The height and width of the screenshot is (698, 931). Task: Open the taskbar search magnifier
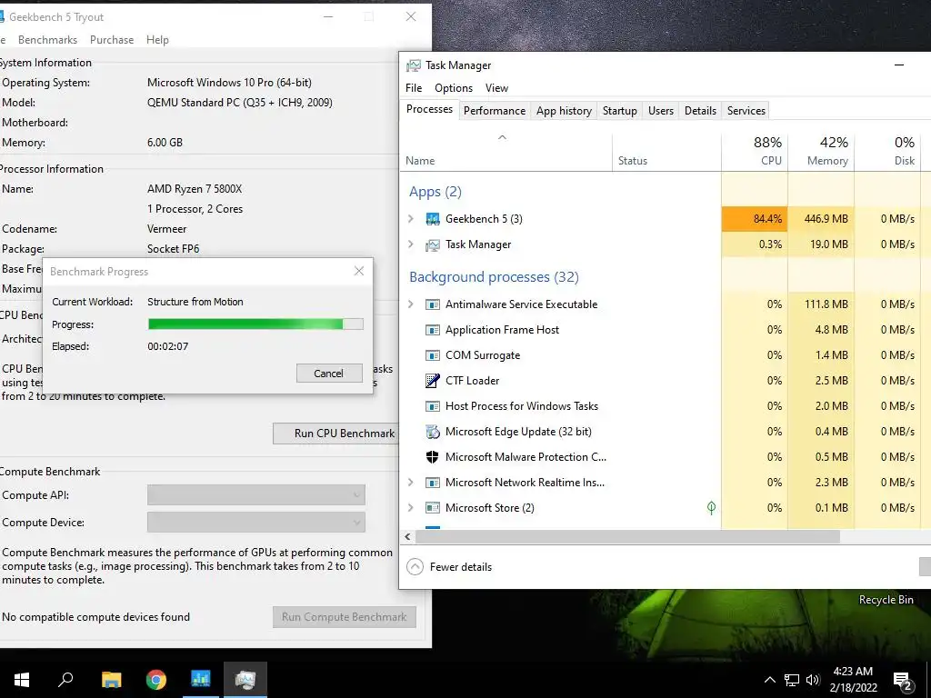coord(65,680)
